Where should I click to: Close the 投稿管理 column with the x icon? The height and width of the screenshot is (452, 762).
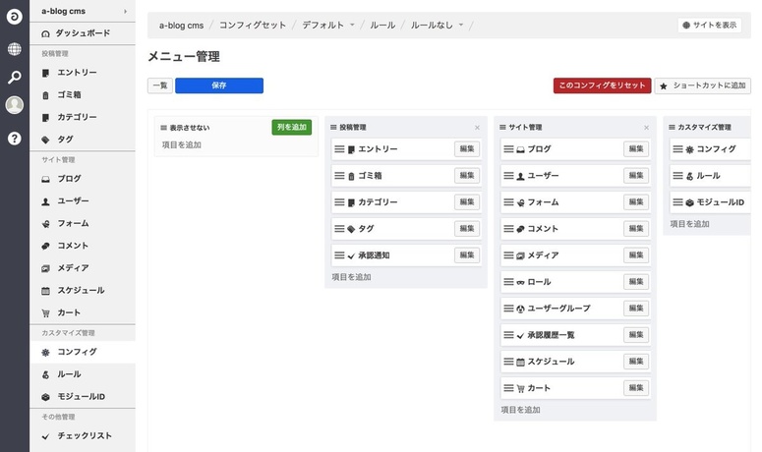point(477,128)
